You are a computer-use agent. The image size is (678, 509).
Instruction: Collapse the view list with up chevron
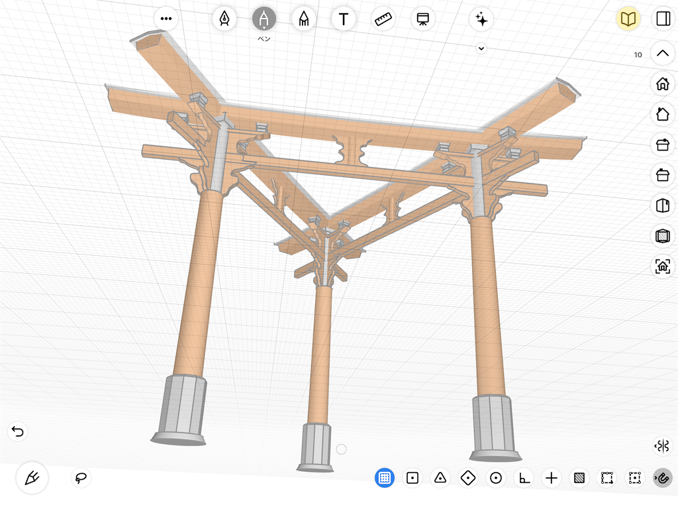point(662,53)
